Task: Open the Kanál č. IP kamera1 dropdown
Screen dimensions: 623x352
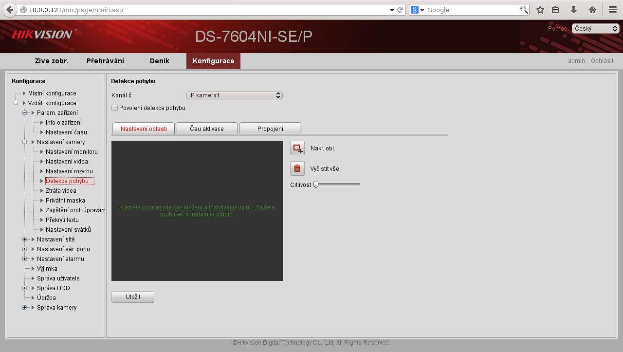Action: (235, 95)
